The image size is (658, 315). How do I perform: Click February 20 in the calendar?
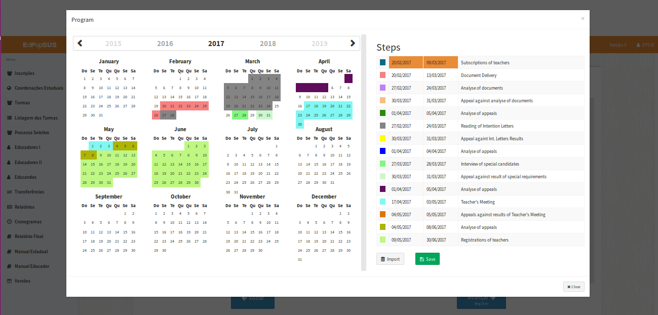pyautogui.click(x=164, y=106)
